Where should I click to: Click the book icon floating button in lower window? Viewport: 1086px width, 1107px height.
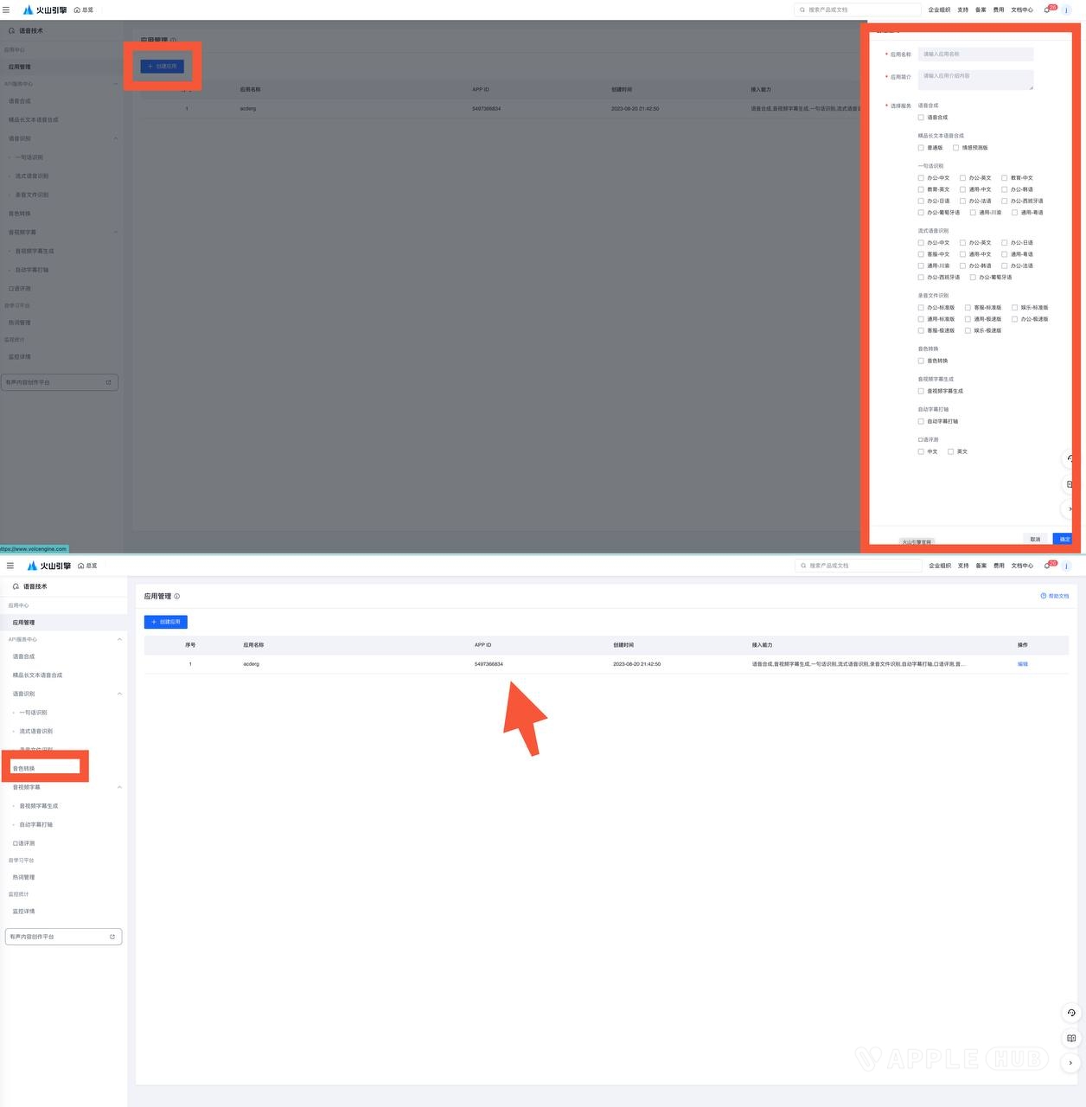point(1071,1038)
